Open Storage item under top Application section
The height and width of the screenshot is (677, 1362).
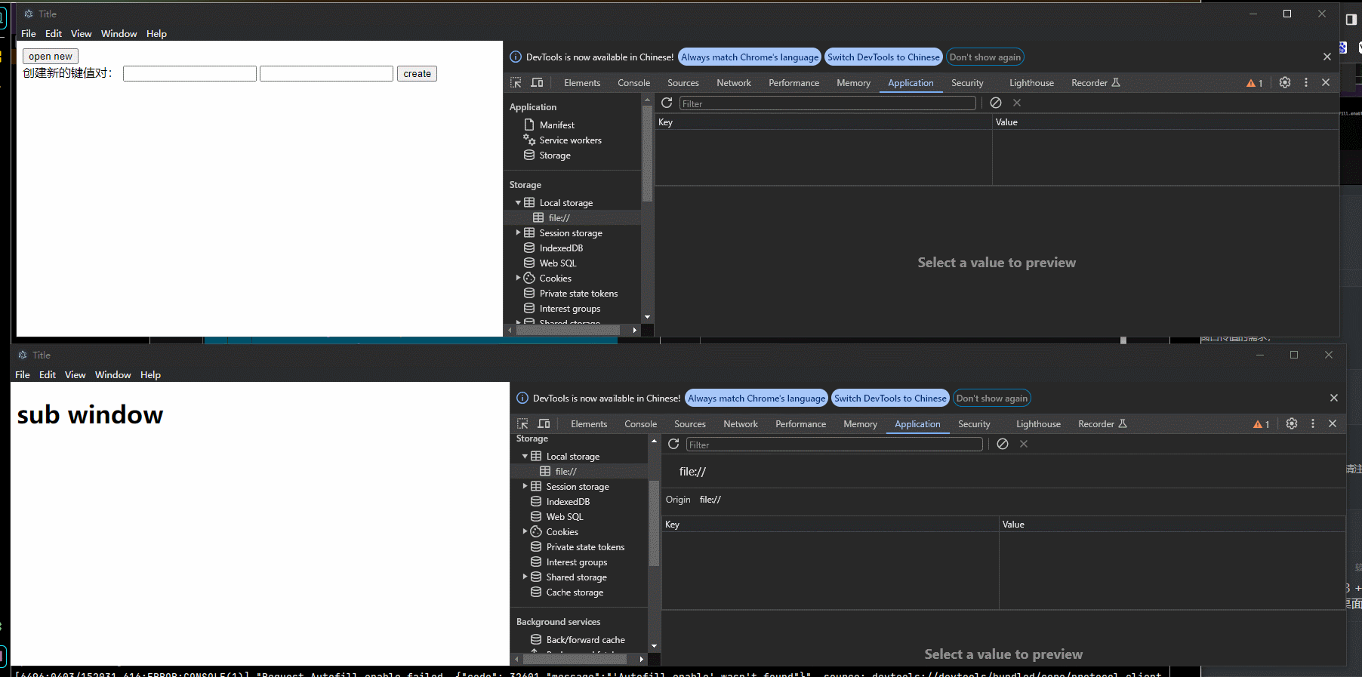pyautogui.click(x=555, y=155)
